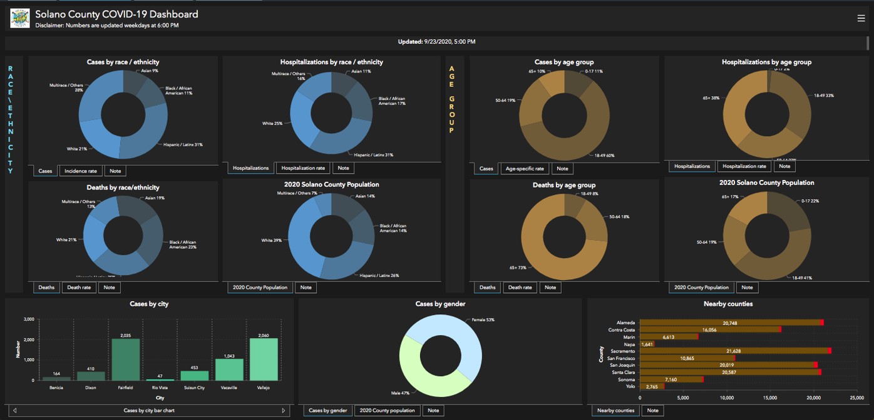Open the hamburger menu in the header
874x420 pixels.
861,19
